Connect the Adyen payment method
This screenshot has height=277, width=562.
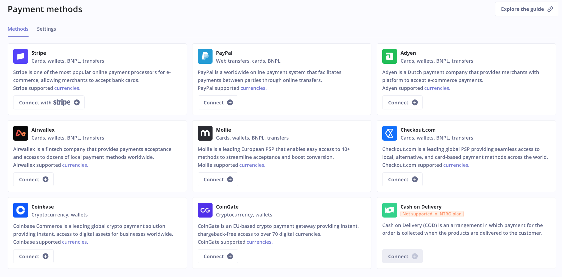click(402, 102)
